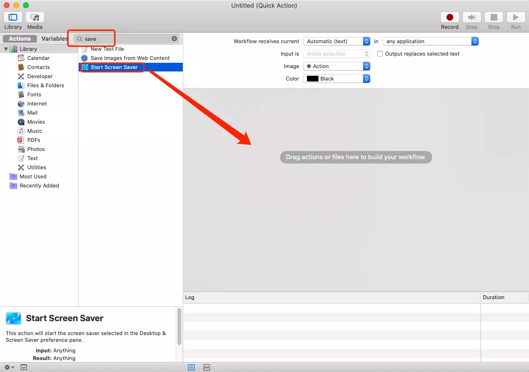Select the PDFs category icon
This screenshot has width=529, height=372.
(x=21, y=140)
